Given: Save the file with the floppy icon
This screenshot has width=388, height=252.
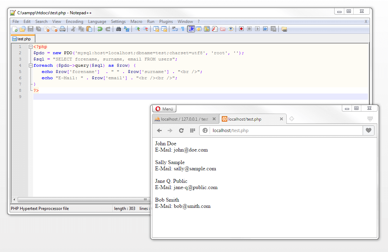Looking at the screenshot, I should 31,29.
